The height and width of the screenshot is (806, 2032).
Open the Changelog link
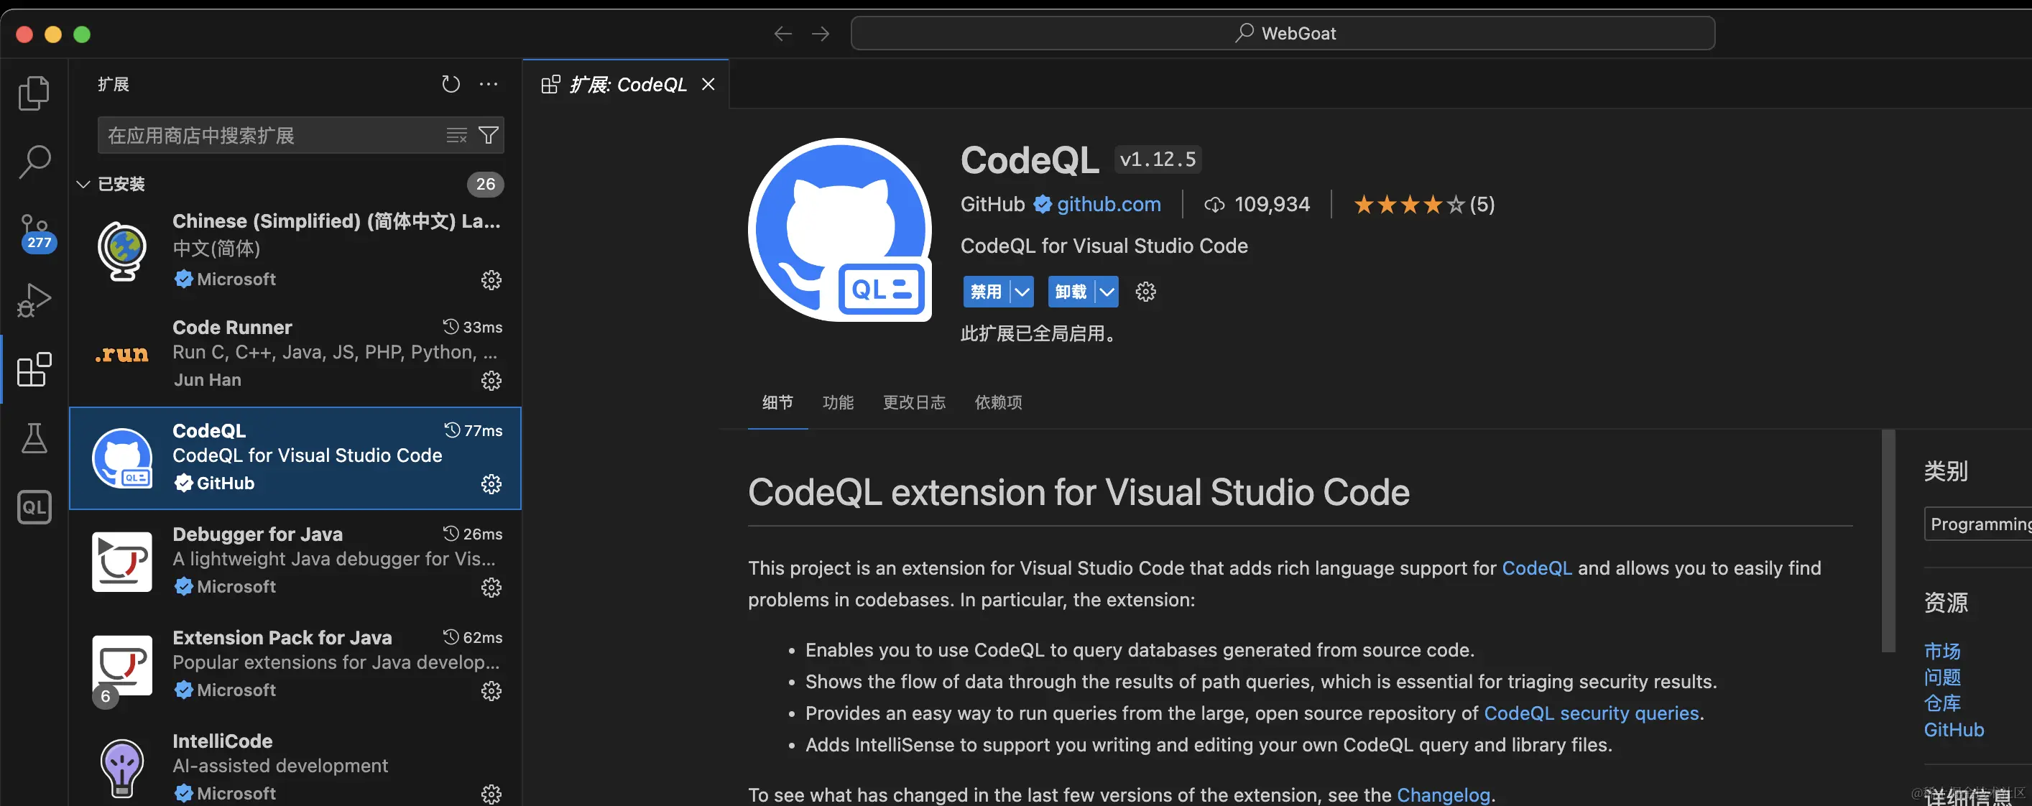(1443, 795)
